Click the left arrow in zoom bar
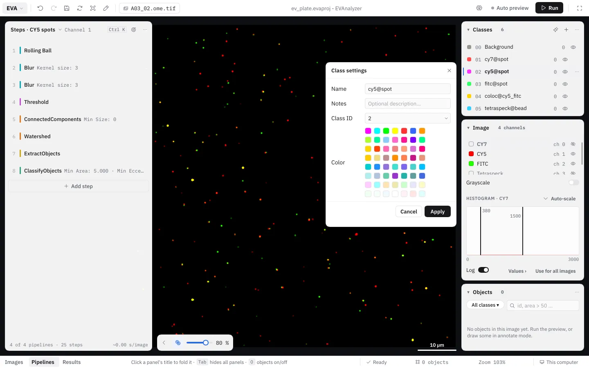The width and height of the screenshot is (589, 368). point(164,343)
